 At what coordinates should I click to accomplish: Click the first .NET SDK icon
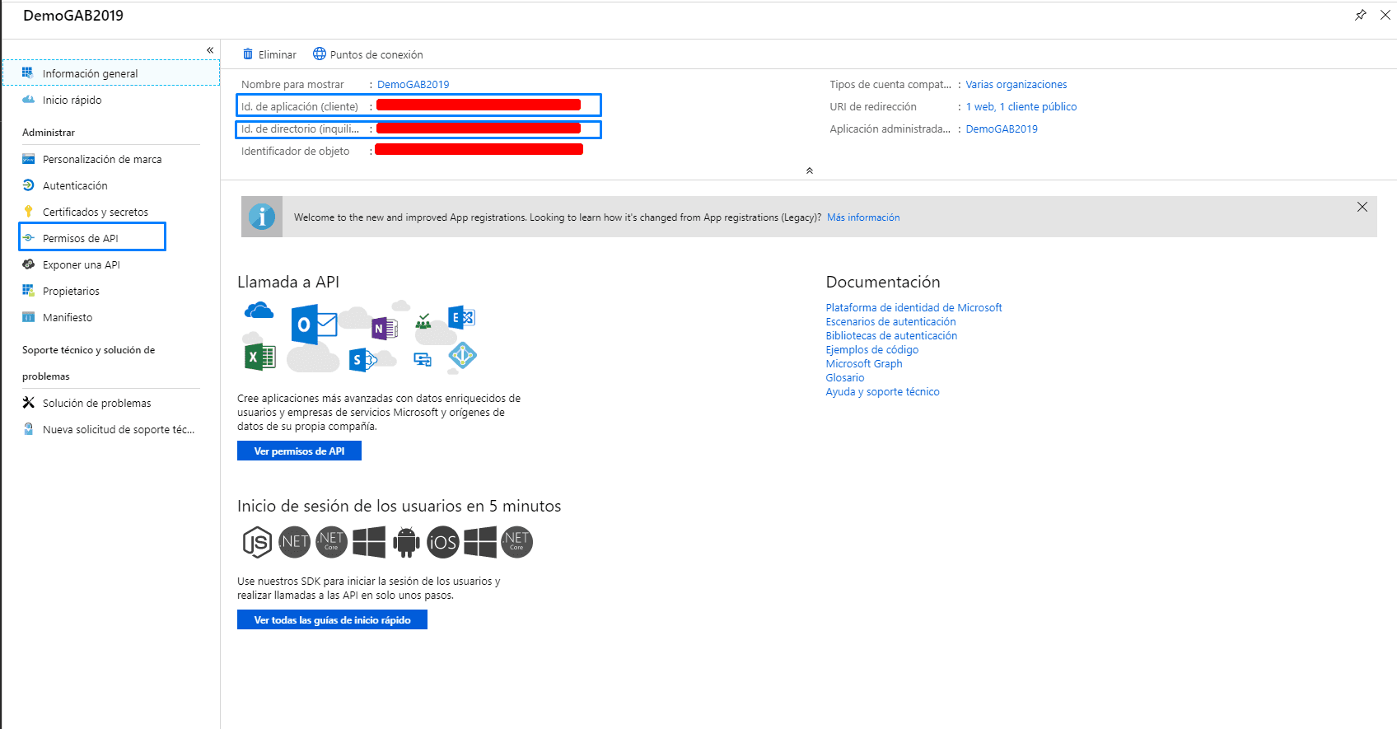tap(294, 542)
